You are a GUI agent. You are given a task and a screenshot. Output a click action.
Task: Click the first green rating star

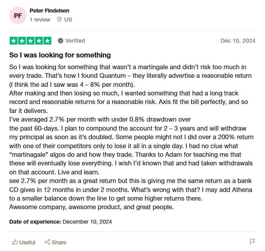(x=13, y=41)
